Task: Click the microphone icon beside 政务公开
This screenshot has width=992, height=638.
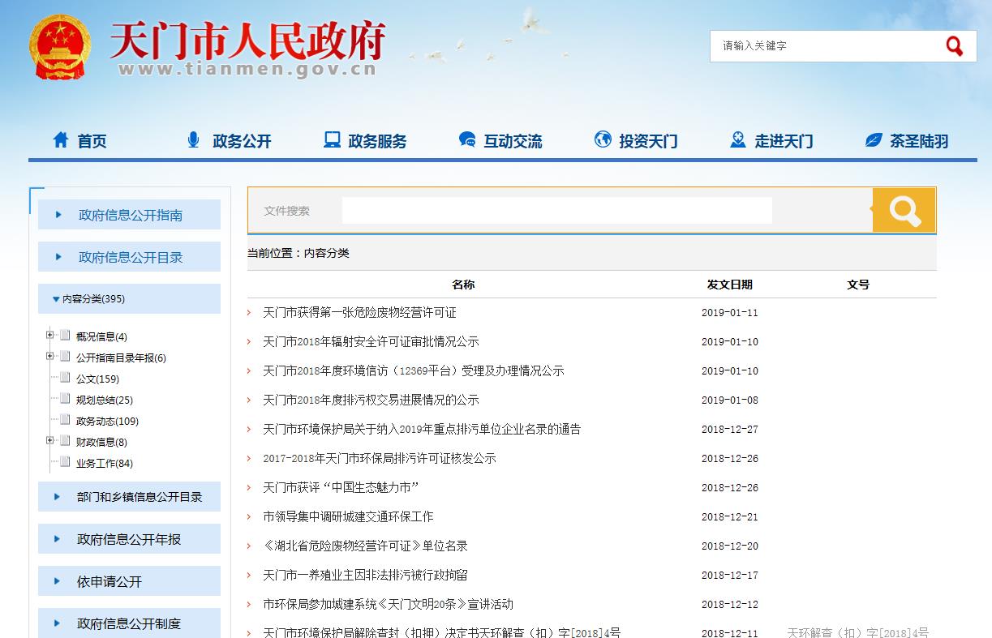Action: tap(193, 140)
